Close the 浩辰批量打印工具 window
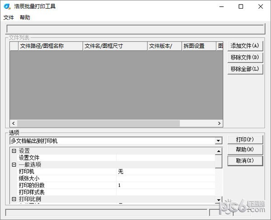Viewport: 271px width, 220px height. [x=261, y=7]
